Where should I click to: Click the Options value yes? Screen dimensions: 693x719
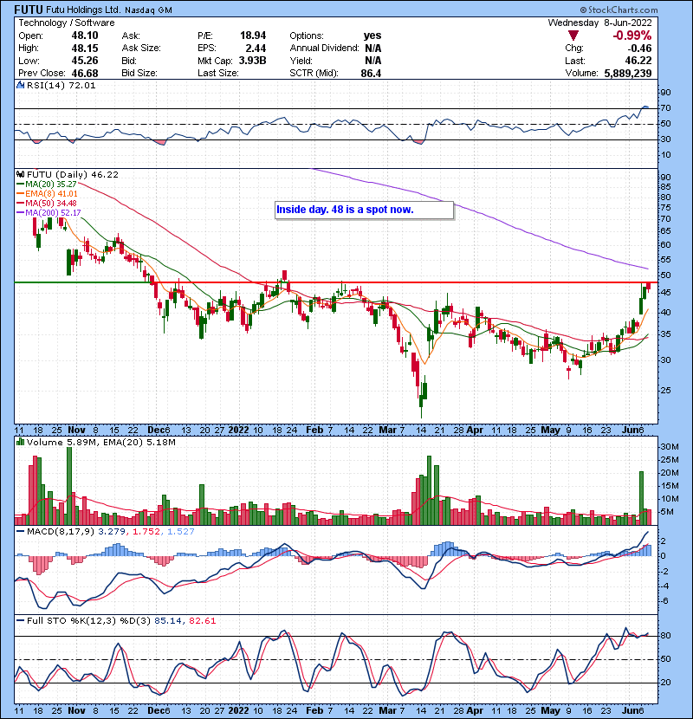pyautogui.click(x=372, y=36)
